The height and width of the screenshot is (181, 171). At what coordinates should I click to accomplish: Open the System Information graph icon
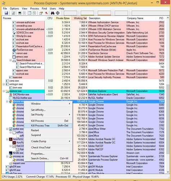click(x=20, y=13)
